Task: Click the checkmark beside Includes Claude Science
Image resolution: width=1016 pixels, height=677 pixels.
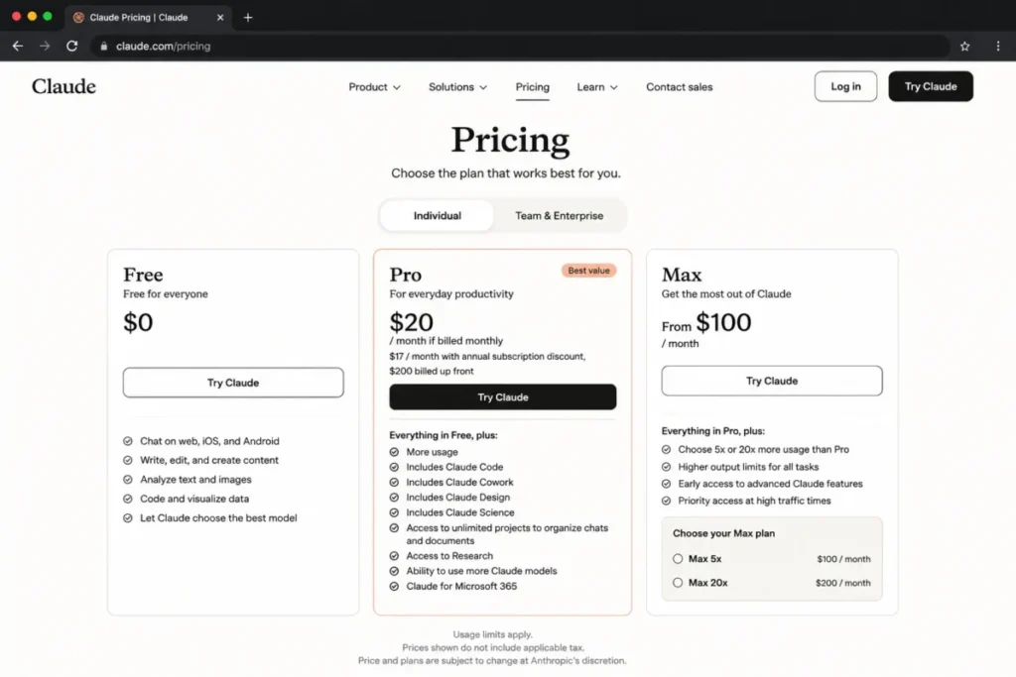Action: pos(394,512)
